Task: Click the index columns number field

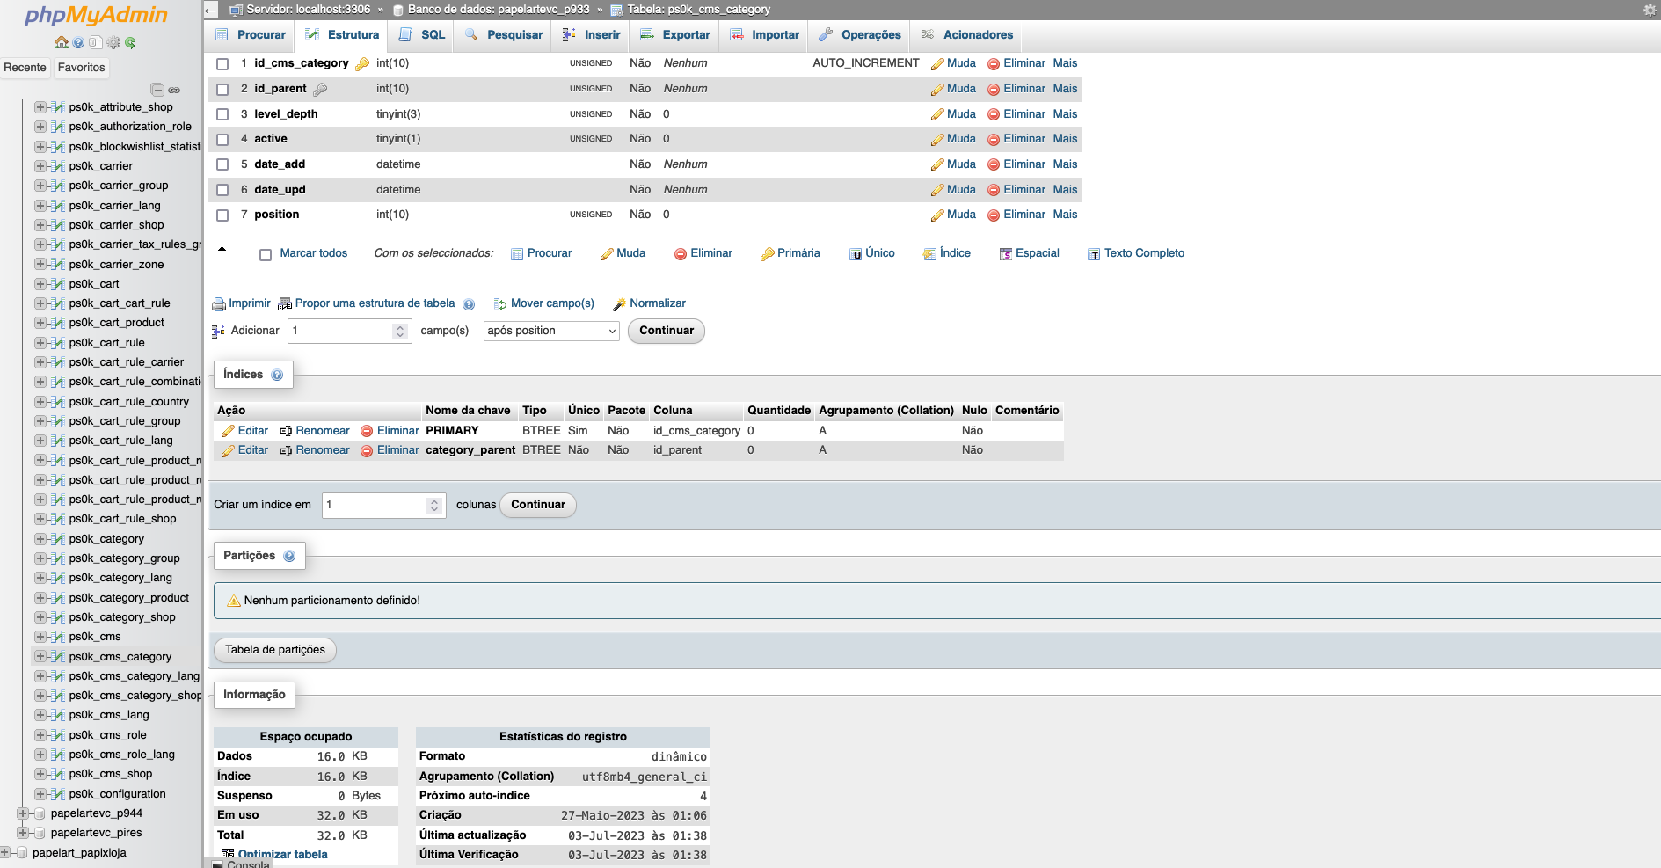Action: click(x=383, y=505)
